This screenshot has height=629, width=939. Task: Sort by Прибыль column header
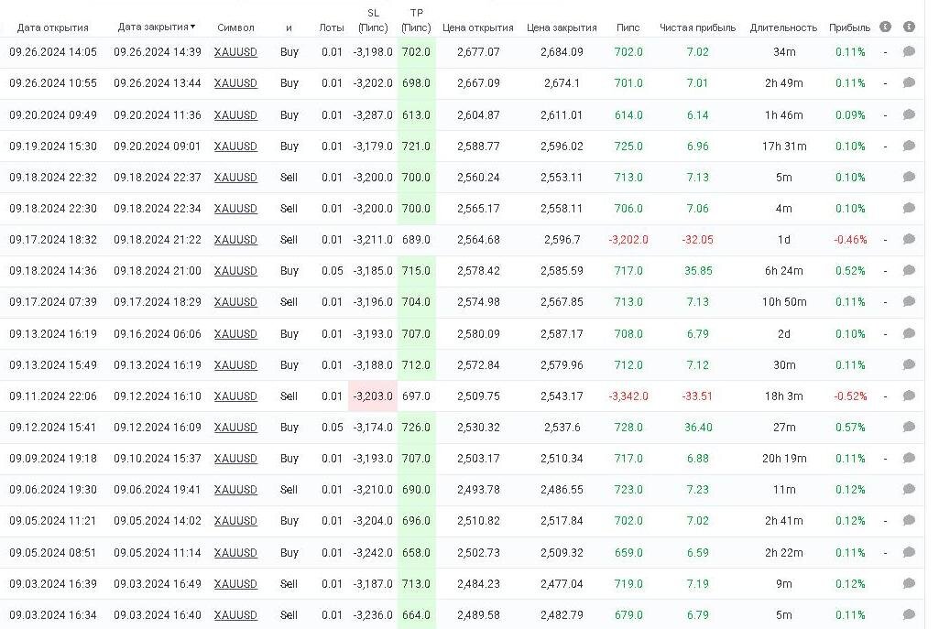pos(850,27)
